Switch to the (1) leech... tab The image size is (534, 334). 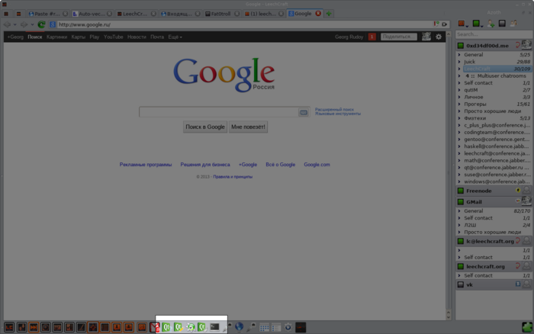tap(264, 14)
